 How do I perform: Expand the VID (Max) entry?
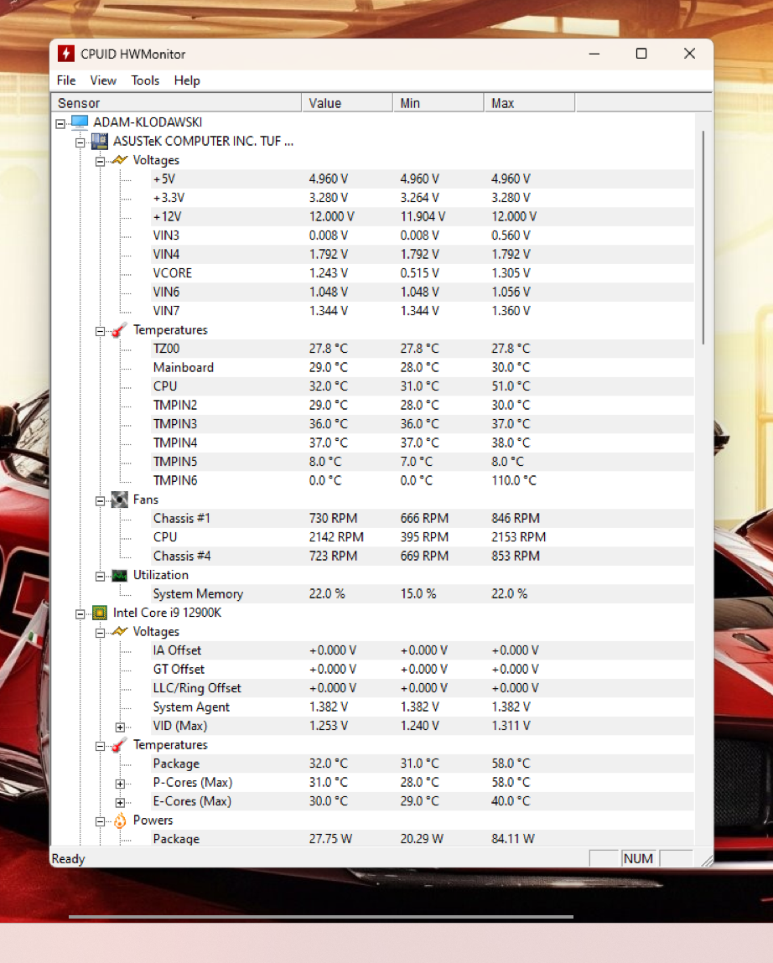point(121,727)
